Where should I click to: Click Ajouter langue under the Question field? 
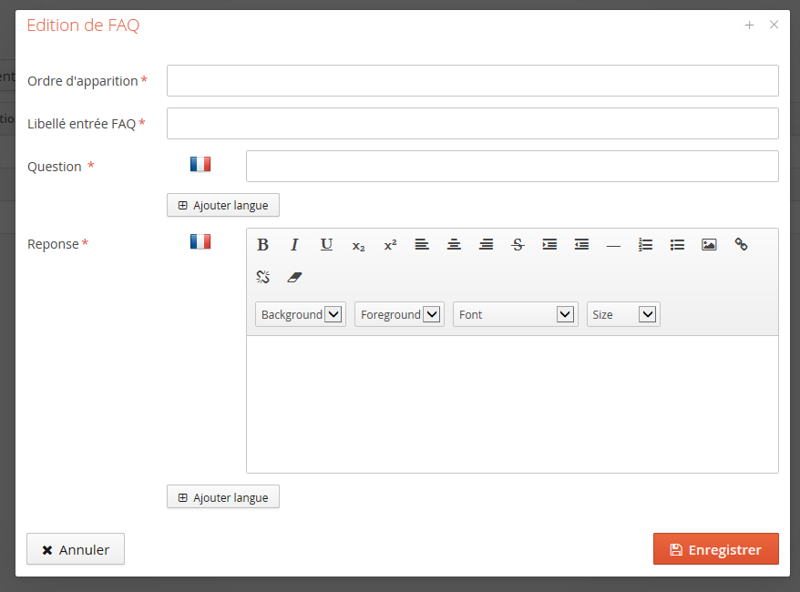pyautogui.click(x=223, y=205)
